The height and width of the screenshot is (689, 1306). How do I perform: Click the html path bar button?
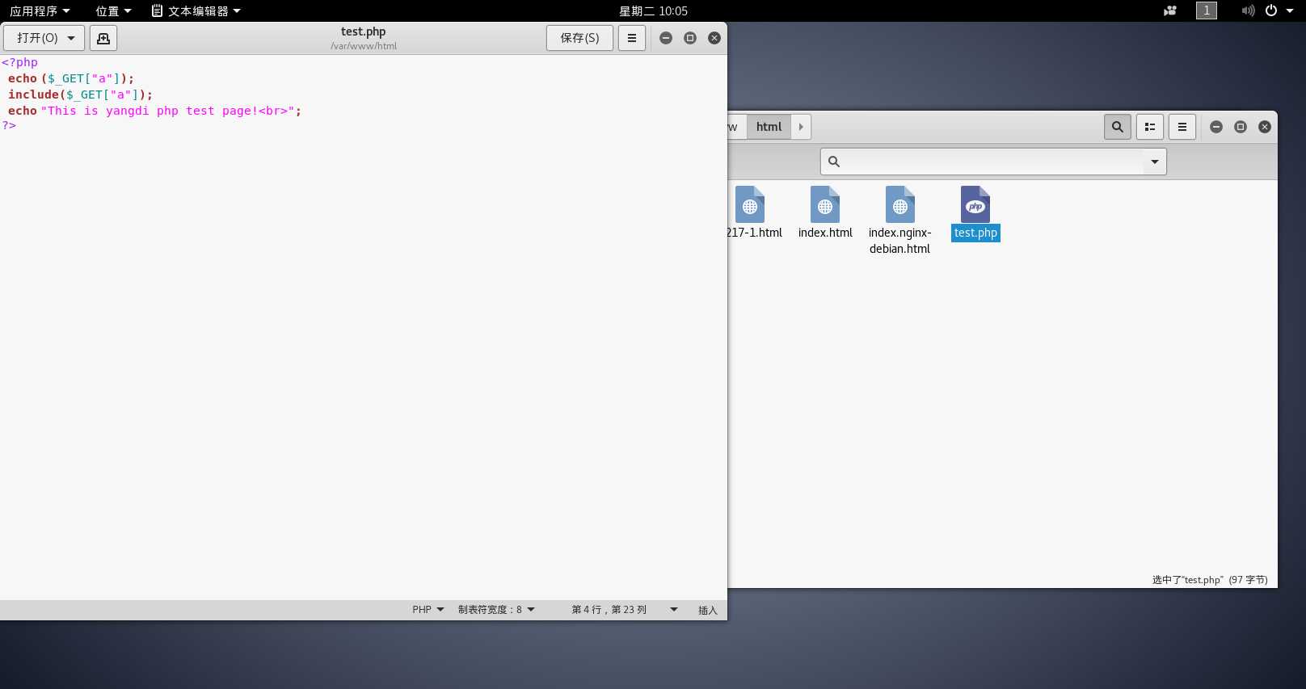[769, 127]
